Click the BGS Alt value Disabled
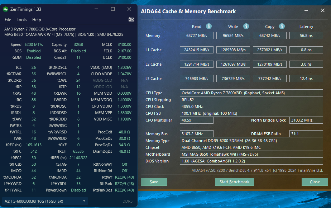This screenshot has width=331, height=208. click(78, 51)
